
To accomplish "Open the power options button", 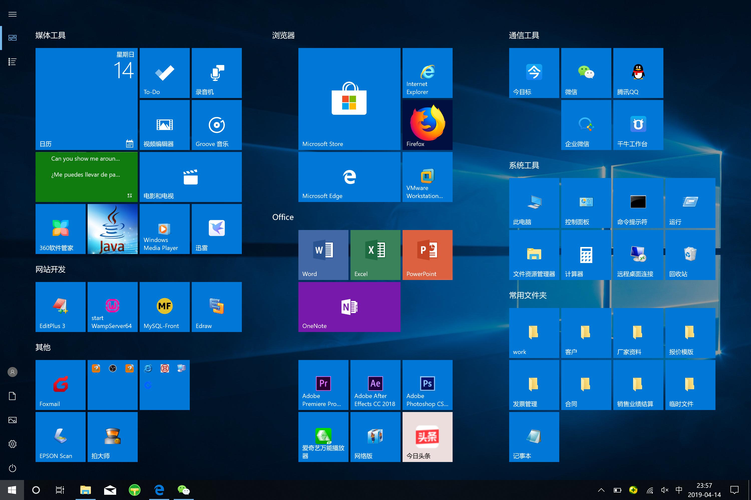I will (x=12, y=468).
